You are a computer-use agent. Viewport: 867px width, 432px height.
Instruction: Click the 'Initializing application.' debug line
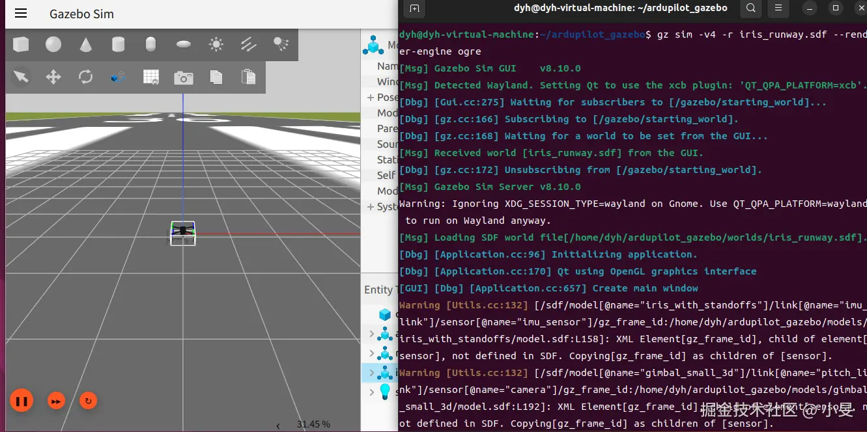click(x=548, y=254)
